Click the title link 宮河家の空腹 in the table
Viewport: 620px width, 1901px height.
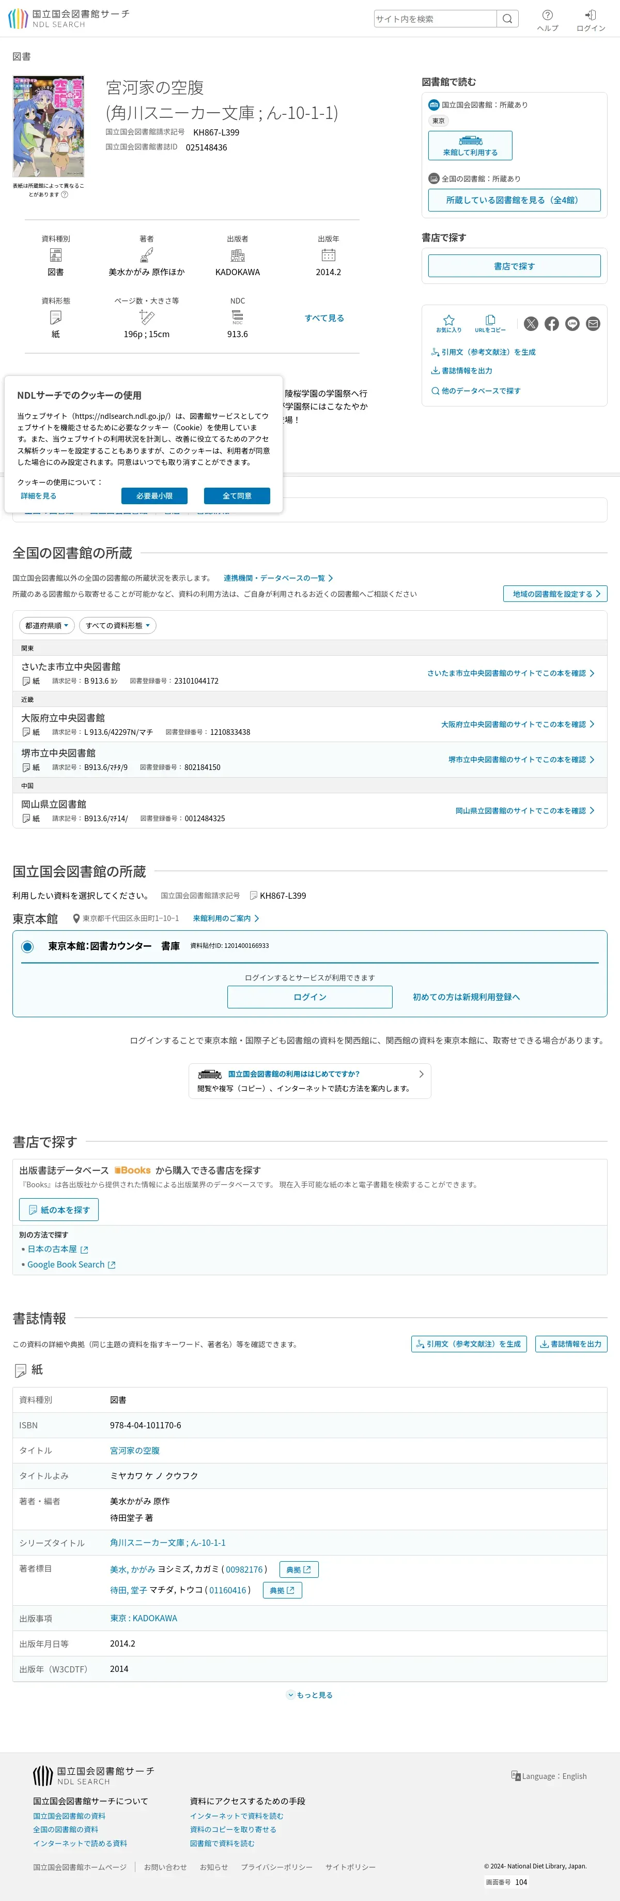point(135,1450)
